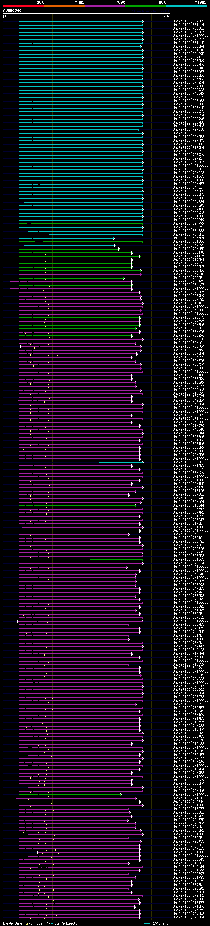210x926 pixels.
Task: Select the UniRef100_P28014 label
Action: [x=188, y=115]
